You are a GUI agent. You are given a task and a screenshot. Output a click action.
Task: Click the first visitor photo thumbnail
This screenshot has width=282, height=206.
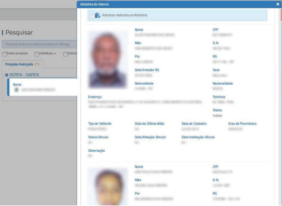[108, 59]
